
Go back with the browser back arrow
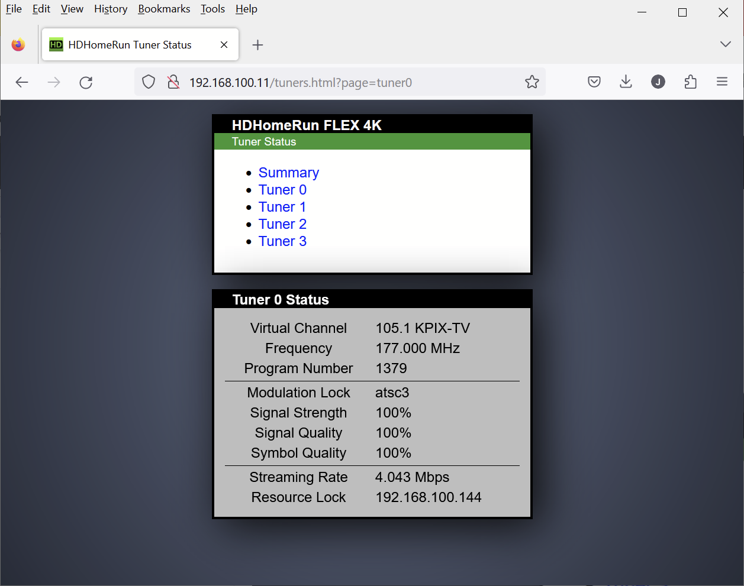(22, 82)
